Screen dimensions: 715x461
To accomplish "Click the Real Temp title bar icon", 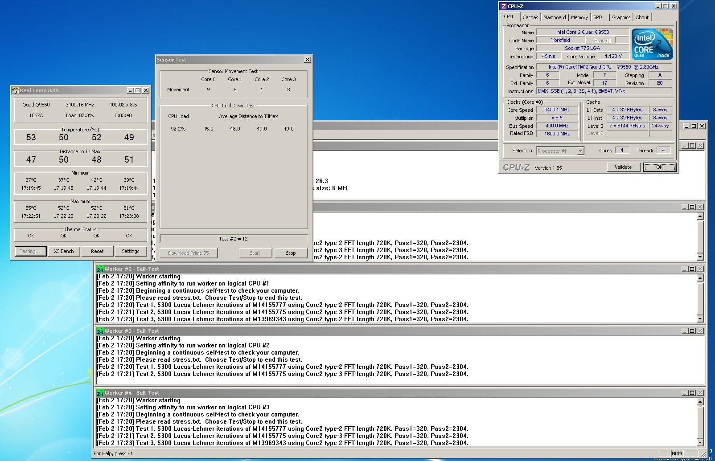I will click(15, 90).
